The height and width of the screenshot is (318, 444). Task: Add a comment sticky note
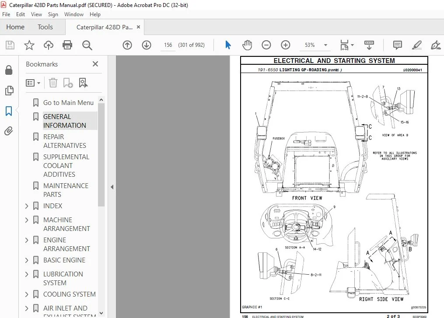tap(398, 45)
